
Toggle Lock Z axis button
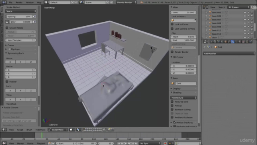click(31, 90)
